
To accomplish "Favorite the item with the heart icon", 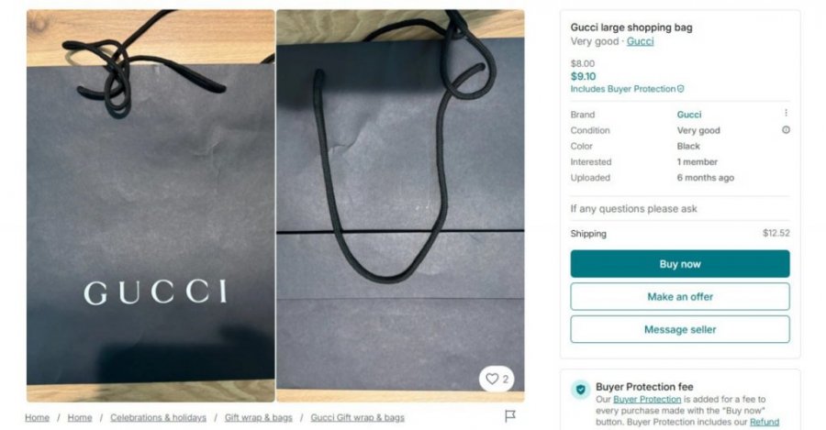I will pos(497,379).
